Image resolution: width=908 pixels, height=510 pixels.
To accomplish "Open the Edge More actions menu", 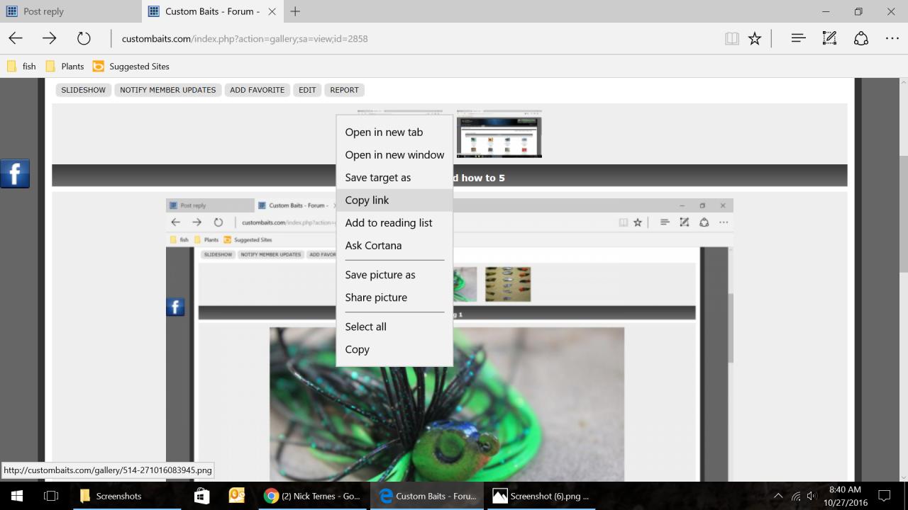I will point(892,39).
